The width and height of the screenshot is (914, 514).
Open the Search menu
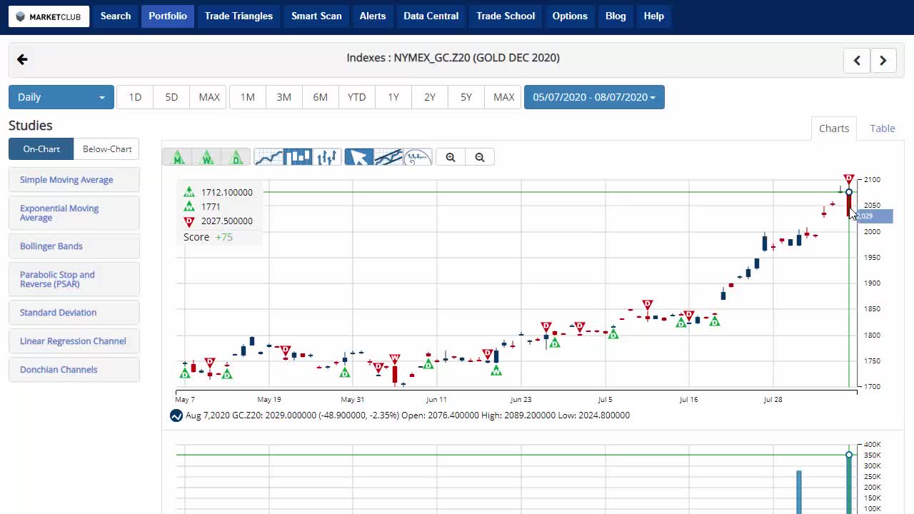(116, 16)
